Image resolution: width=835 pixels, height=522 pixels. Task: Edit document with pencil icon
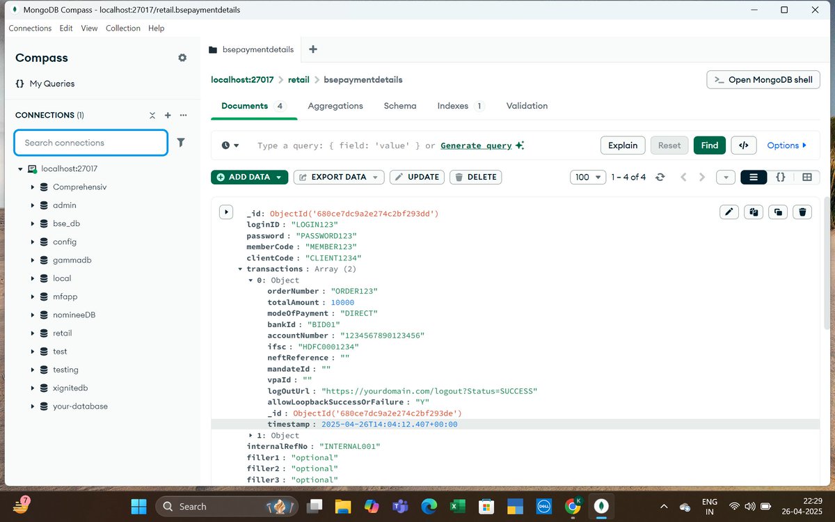(x=729, y=212)
